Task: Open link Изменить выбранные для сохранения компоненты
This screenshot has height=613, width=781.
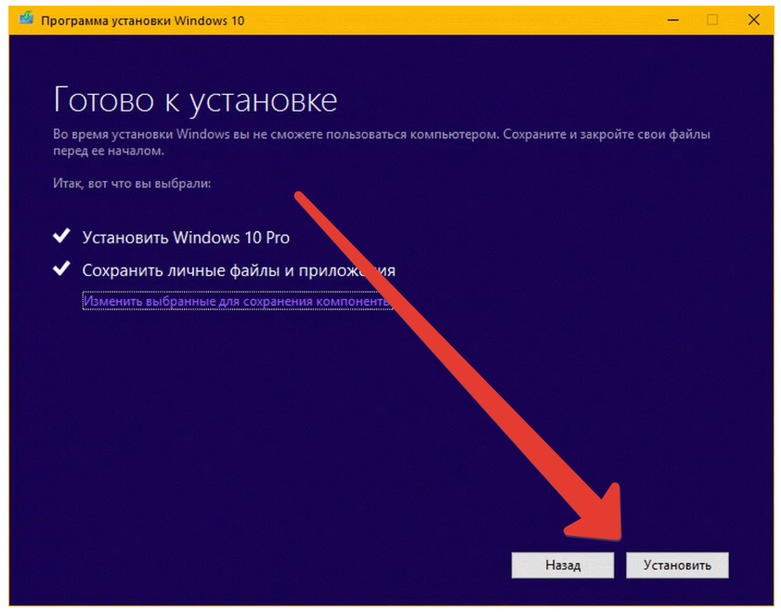Action: click(x=238, y=301)
